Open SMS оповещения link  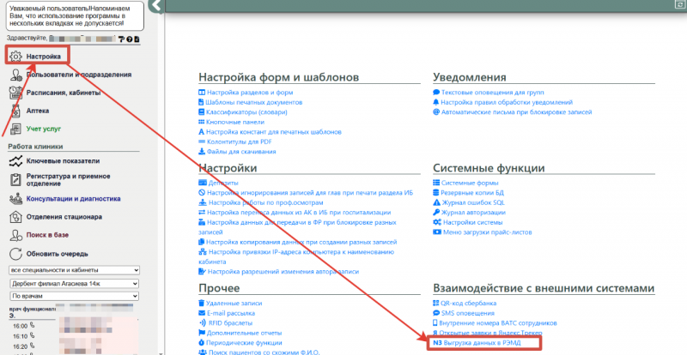click(x=468, y=313)
